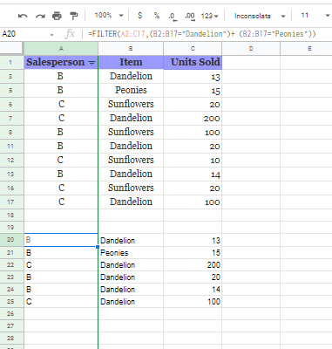This screenshot has height=349, width=332.
Task: Select column E header
Action: point(306,49)
